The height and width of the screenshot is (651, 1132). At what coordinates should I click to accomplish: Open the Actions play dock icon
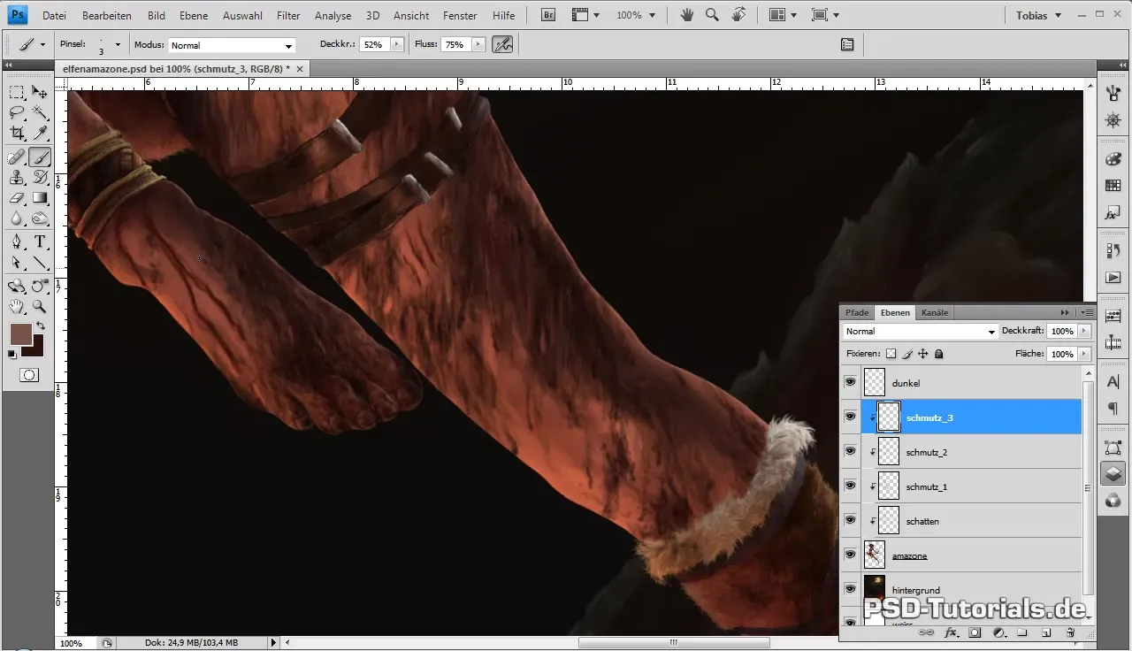coord(1113,278)
